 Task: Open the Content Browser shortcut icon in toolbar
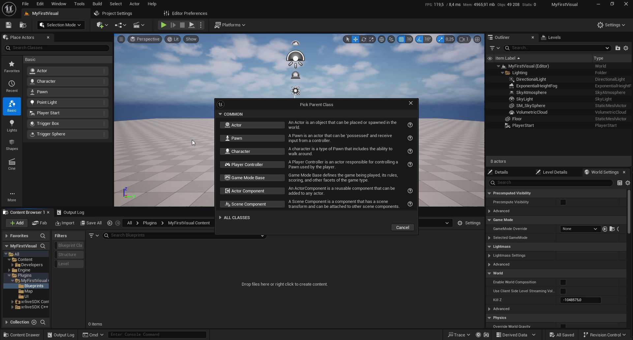coord(23,25)
